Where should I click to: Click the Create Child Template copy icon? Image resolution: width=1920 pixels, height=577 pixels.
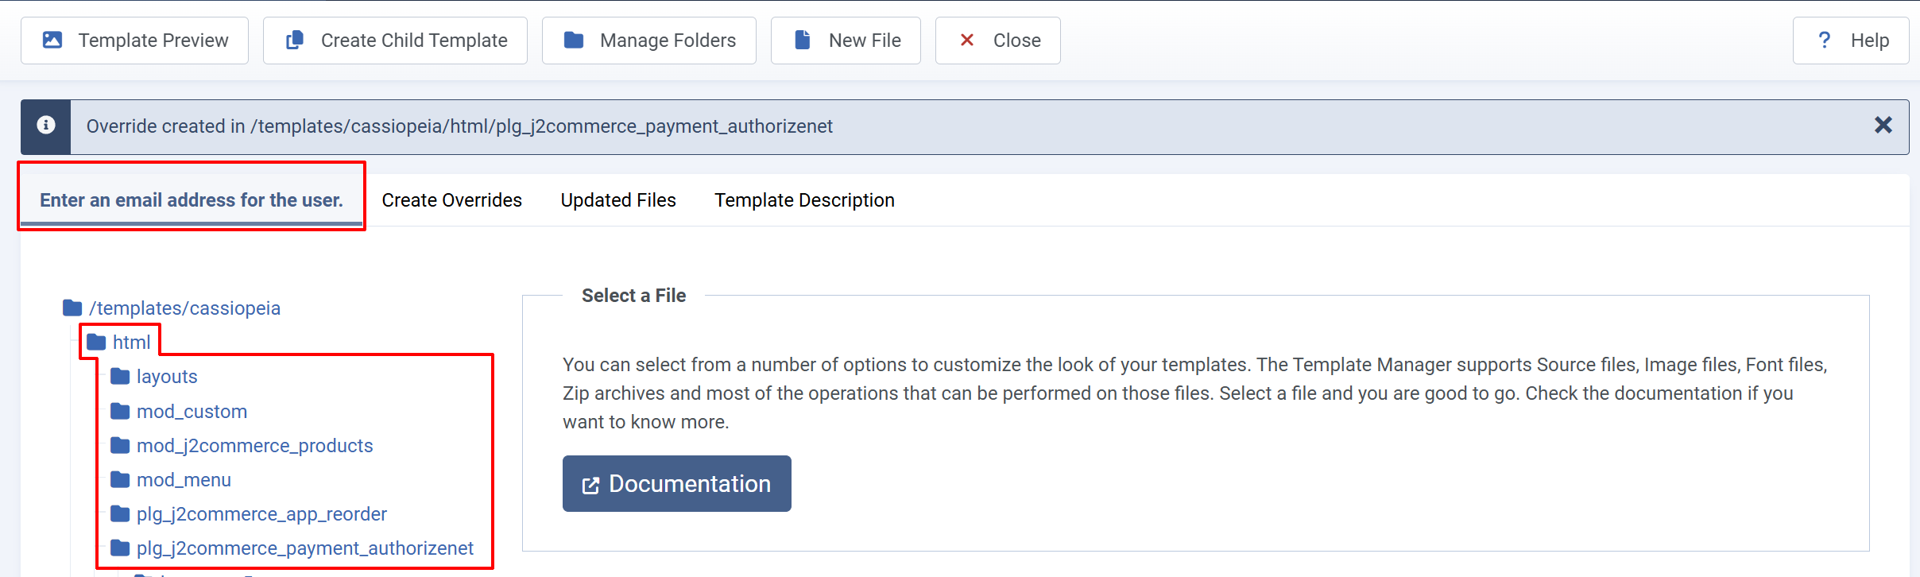[295, 40]
